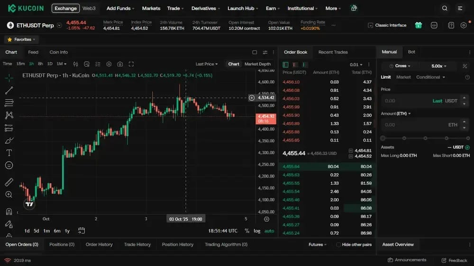Expand chart to fullscreen

[x=131, y=64]
